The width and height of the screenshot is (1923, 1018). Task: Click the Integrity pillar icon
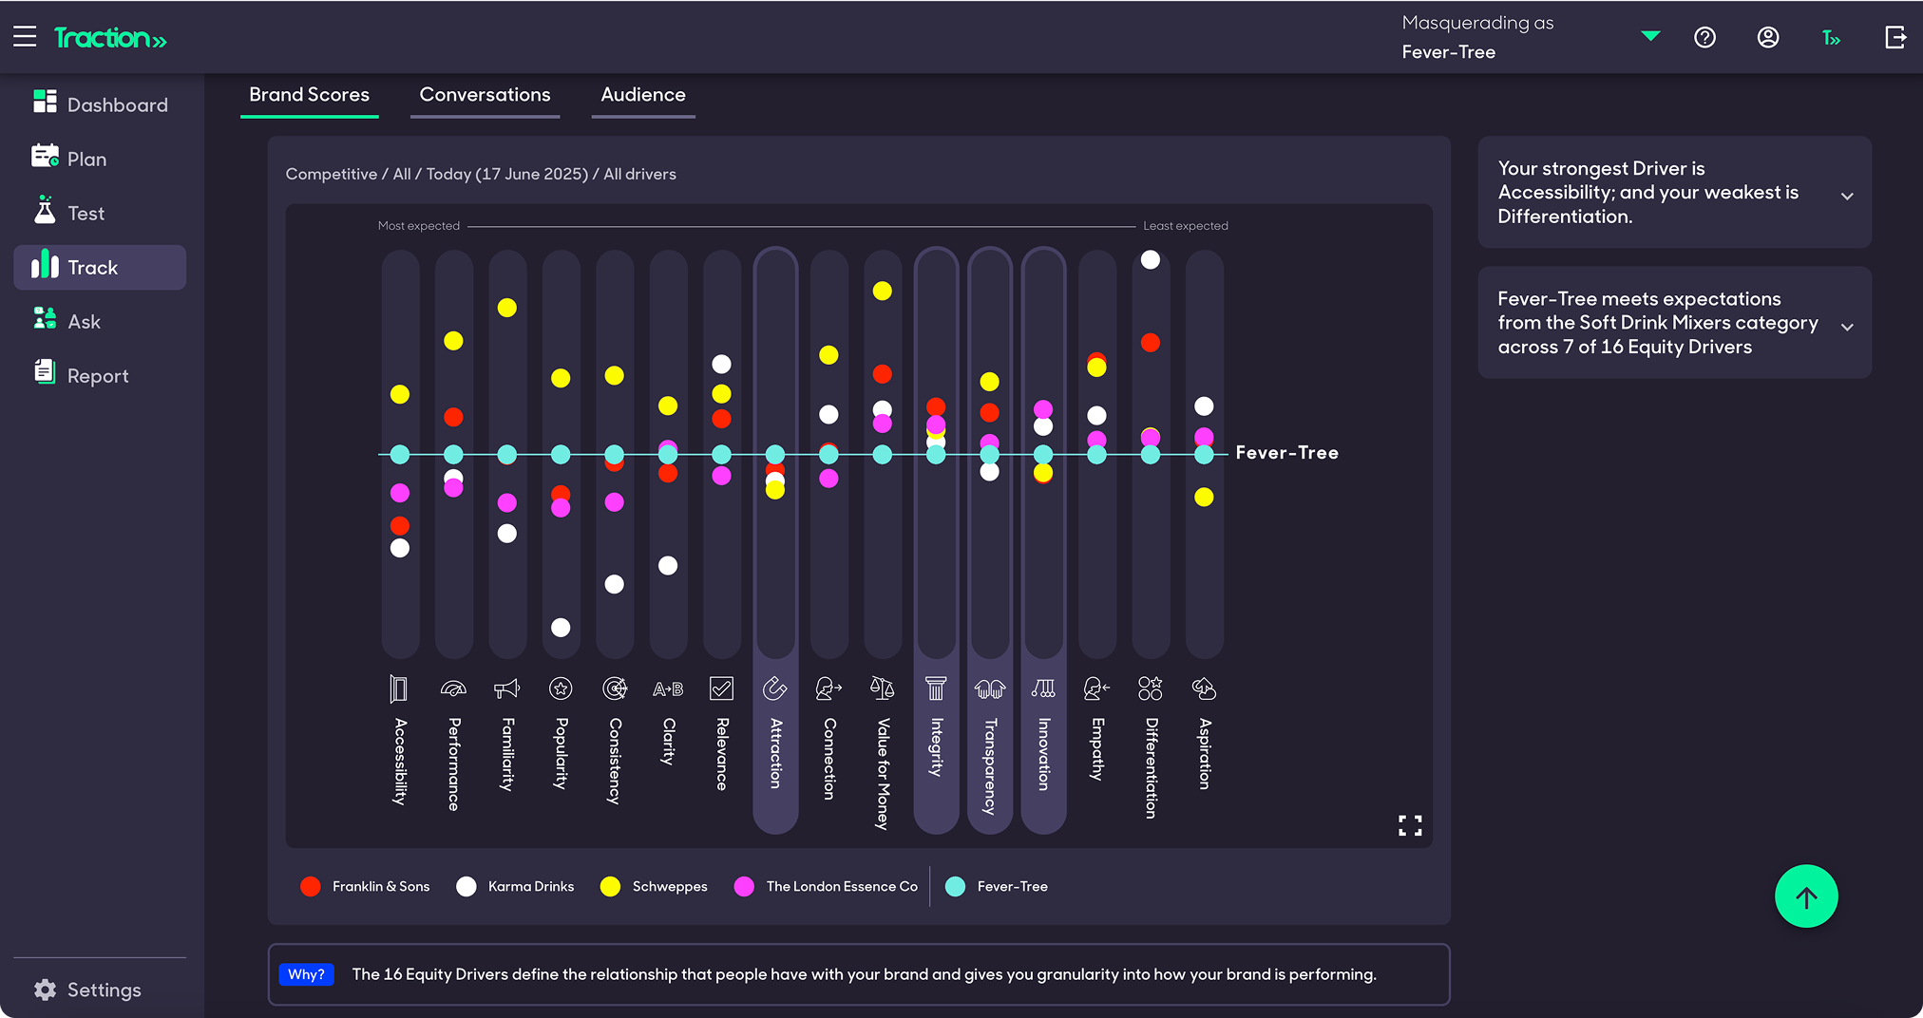(936, 688)
